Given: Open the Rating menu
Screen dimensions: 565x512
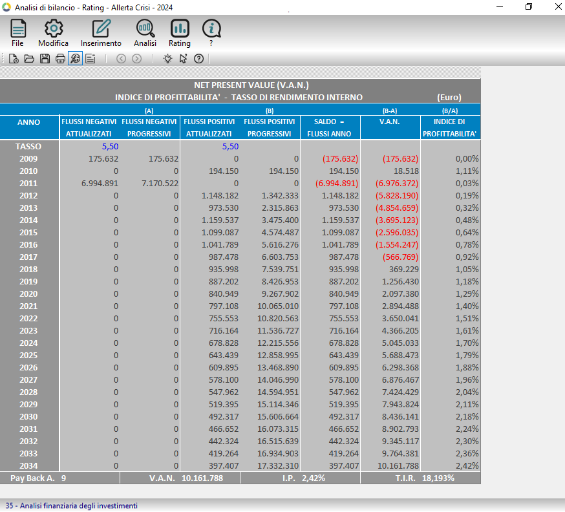Looking at the screenshot, I should click(180, 33).
